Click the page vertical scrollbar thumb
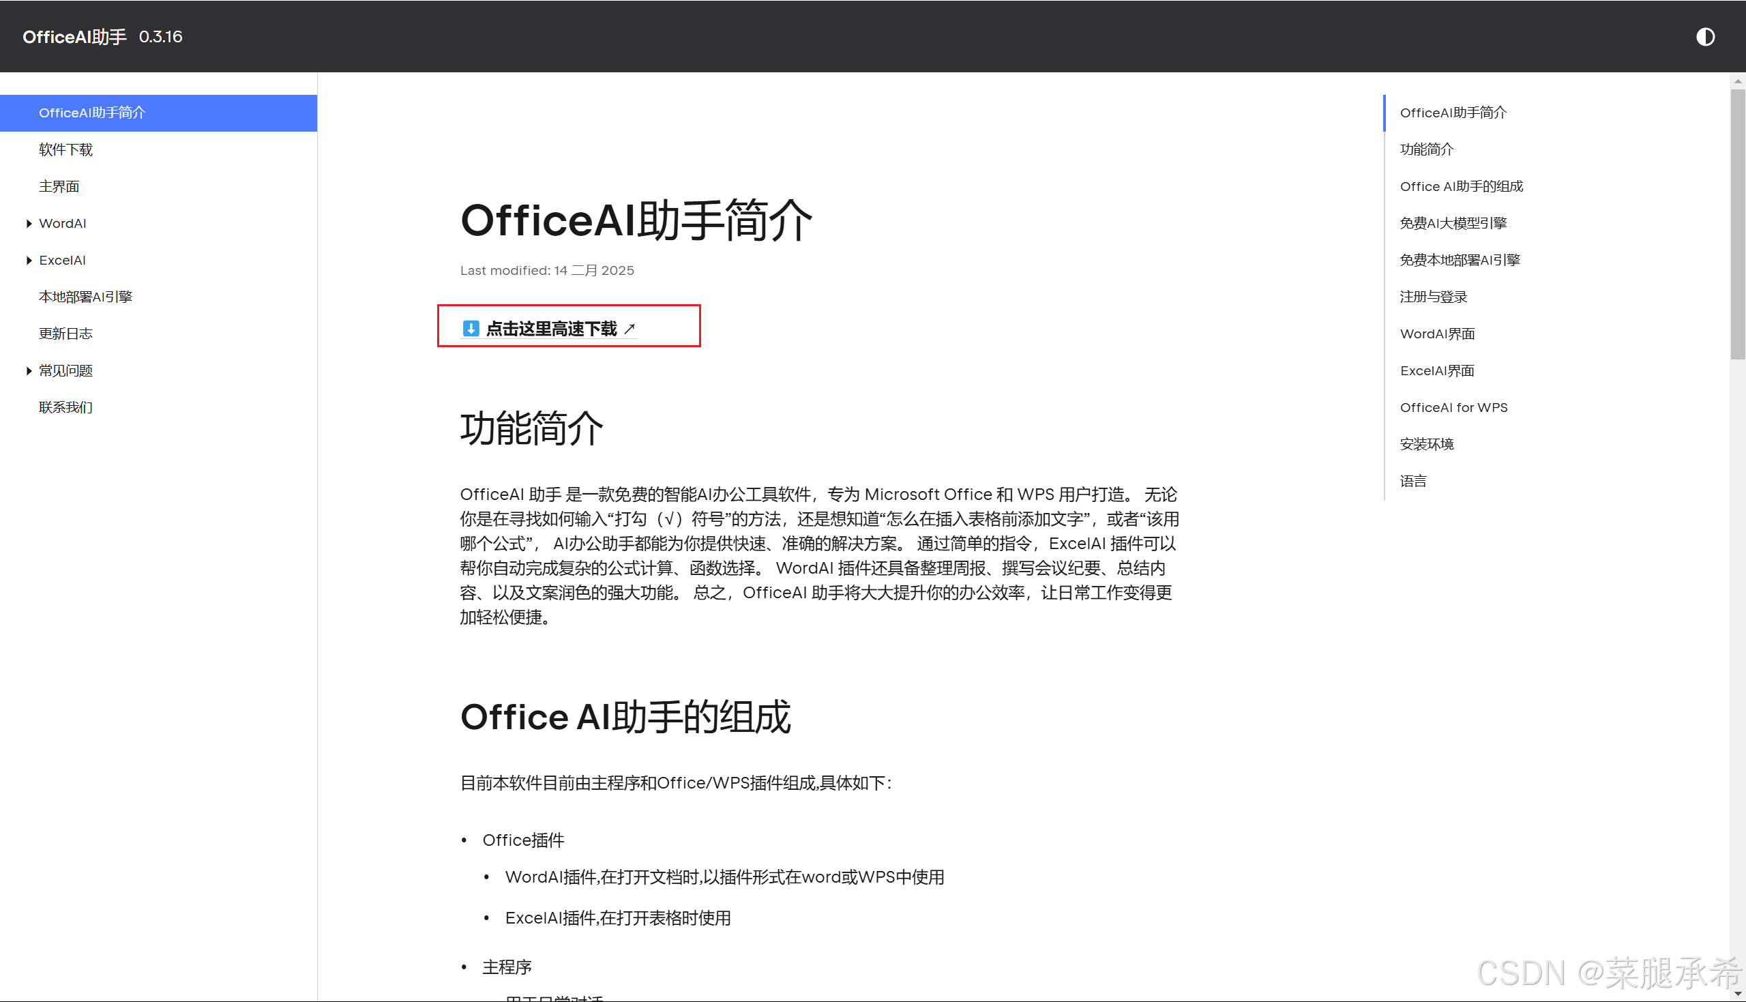This screenshot has height=1002, width=1746. 1738,224
